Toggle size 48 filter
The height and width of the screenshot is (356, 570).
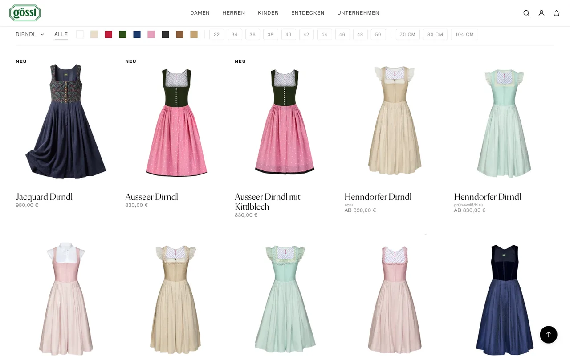(x=360, y=34)
